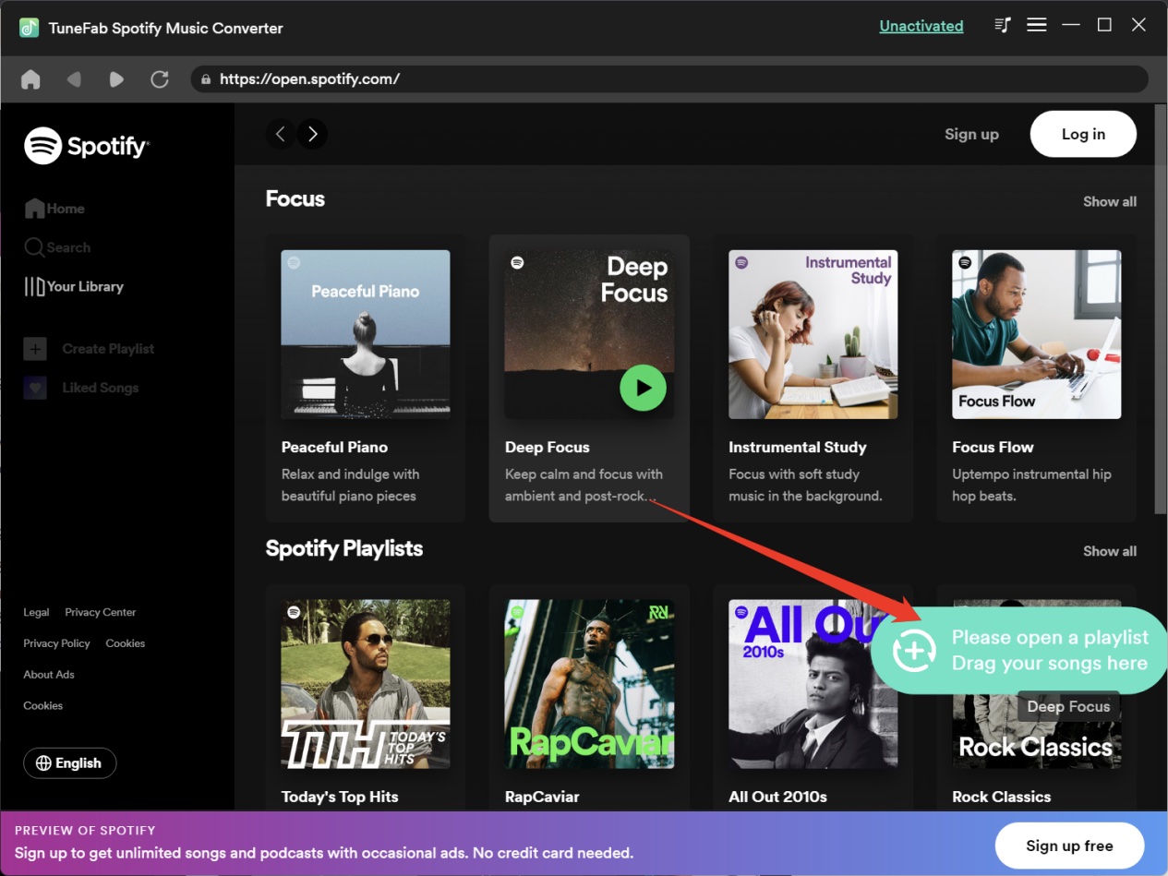The width and height of the screenshot is (1168, 876).
Task: Click the plus icon beside Create Playlist
Action: pos(34,349)
